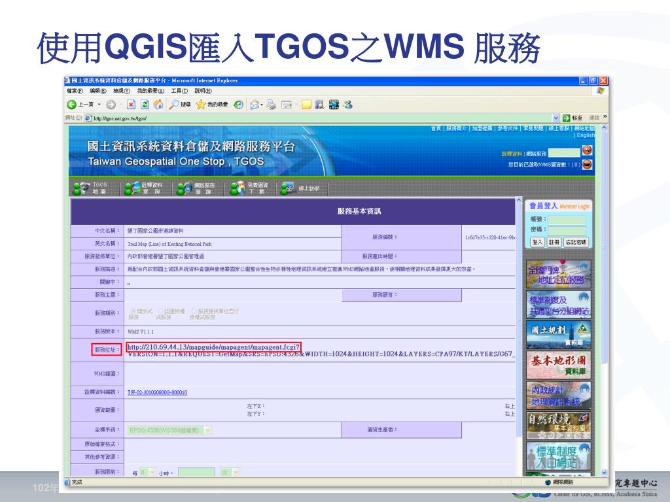670x502 pixels.
Task: Open the TGOS 地圖 navigation item
Action: click(90, 188)
